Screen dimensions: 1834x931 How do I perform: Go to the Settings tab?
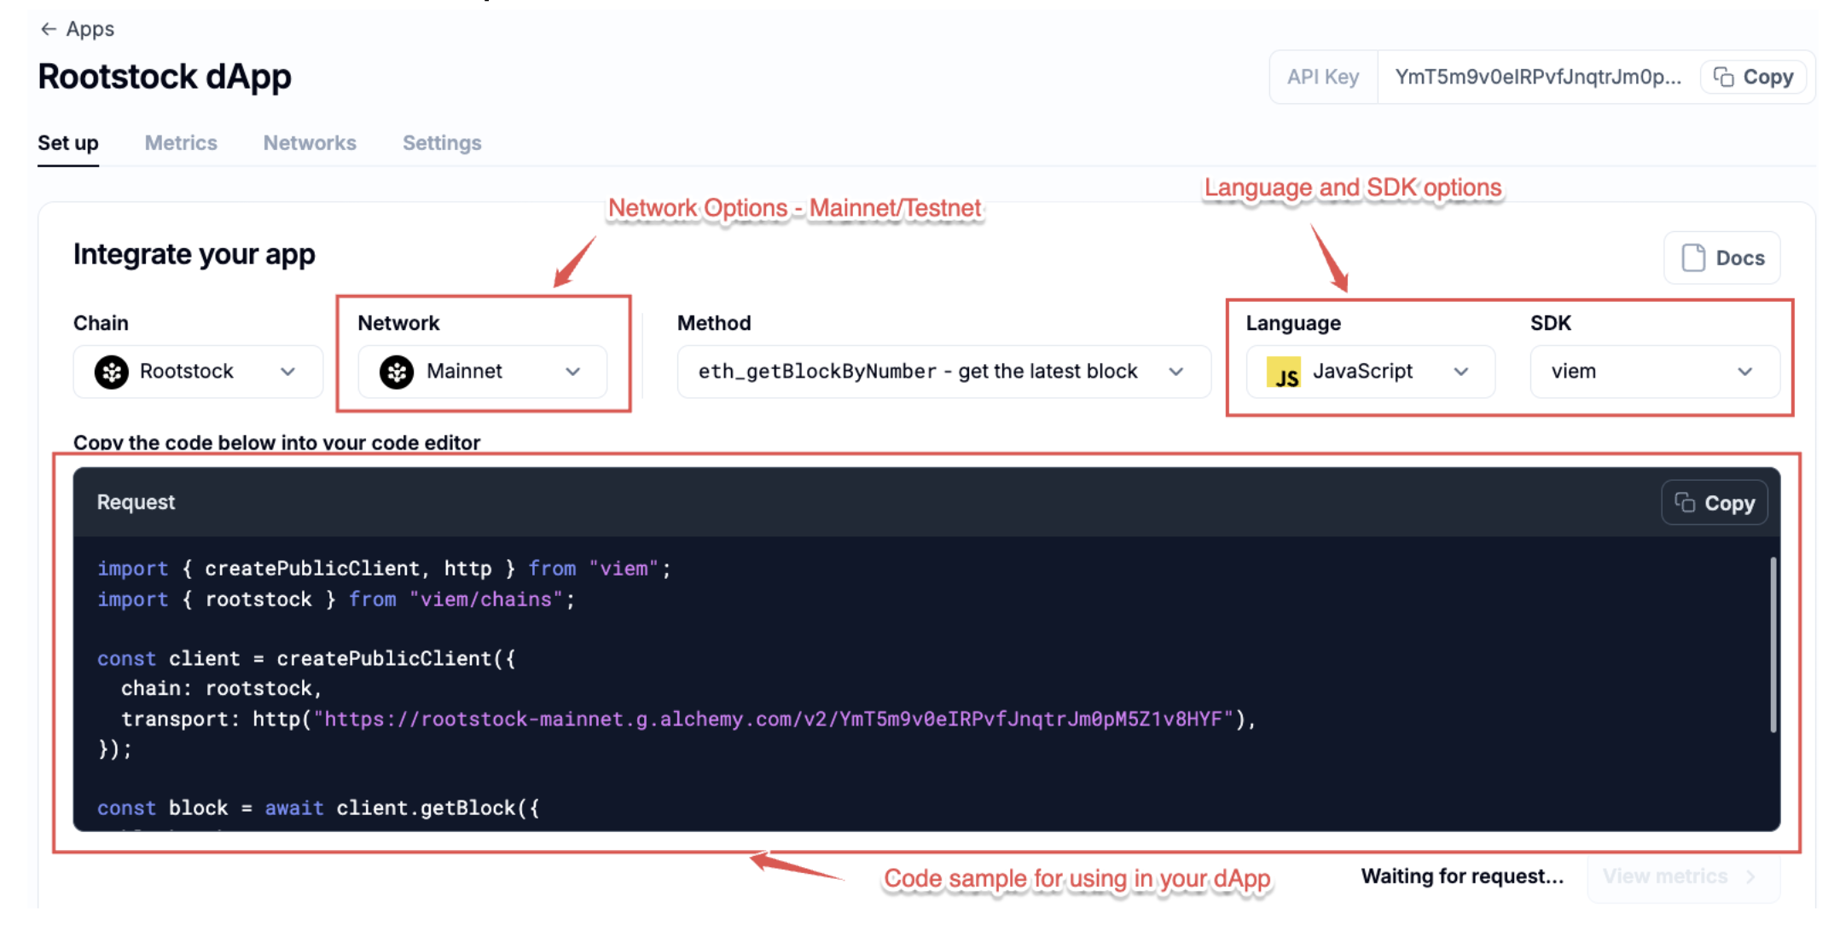(x=442, y=143)
